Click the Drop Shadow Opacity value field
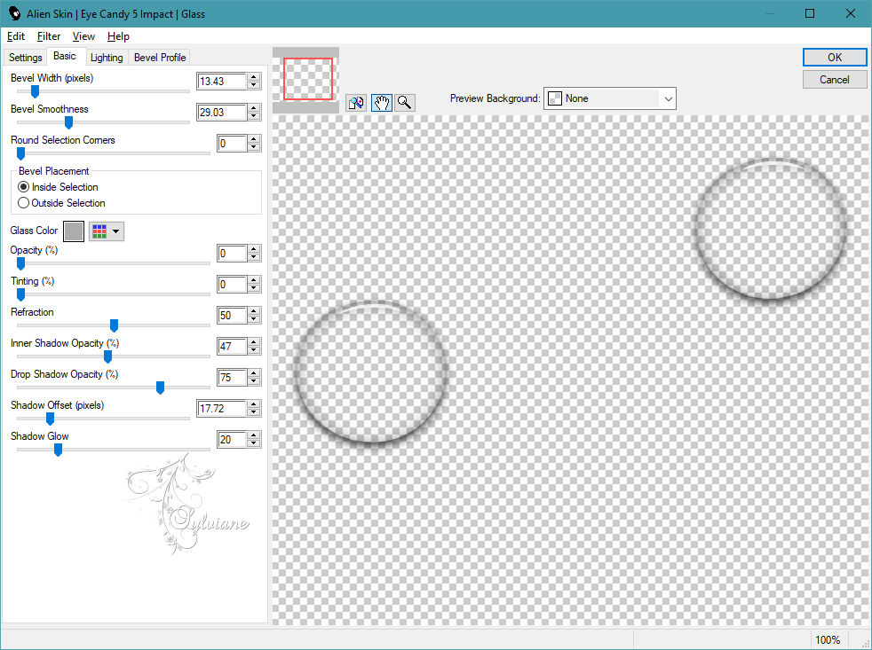The image size is (872, 650). 232,378
